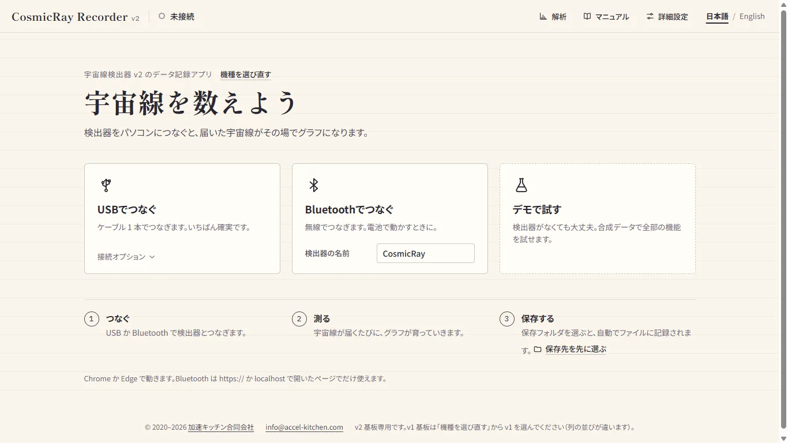Open the info@accel-kitchen.com email link
The image size is (788, 443).
pos(305,427)
